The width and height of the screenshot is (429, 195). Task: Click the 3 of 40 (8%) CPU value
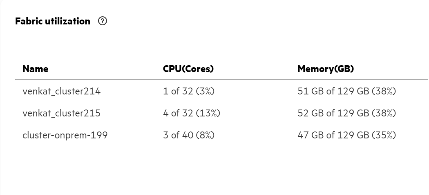point(189,135)
